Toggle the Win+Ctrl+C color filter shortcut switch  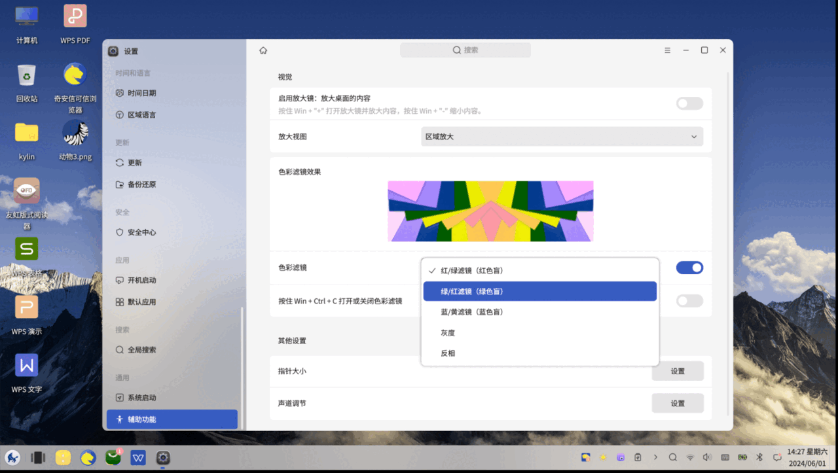689,301
